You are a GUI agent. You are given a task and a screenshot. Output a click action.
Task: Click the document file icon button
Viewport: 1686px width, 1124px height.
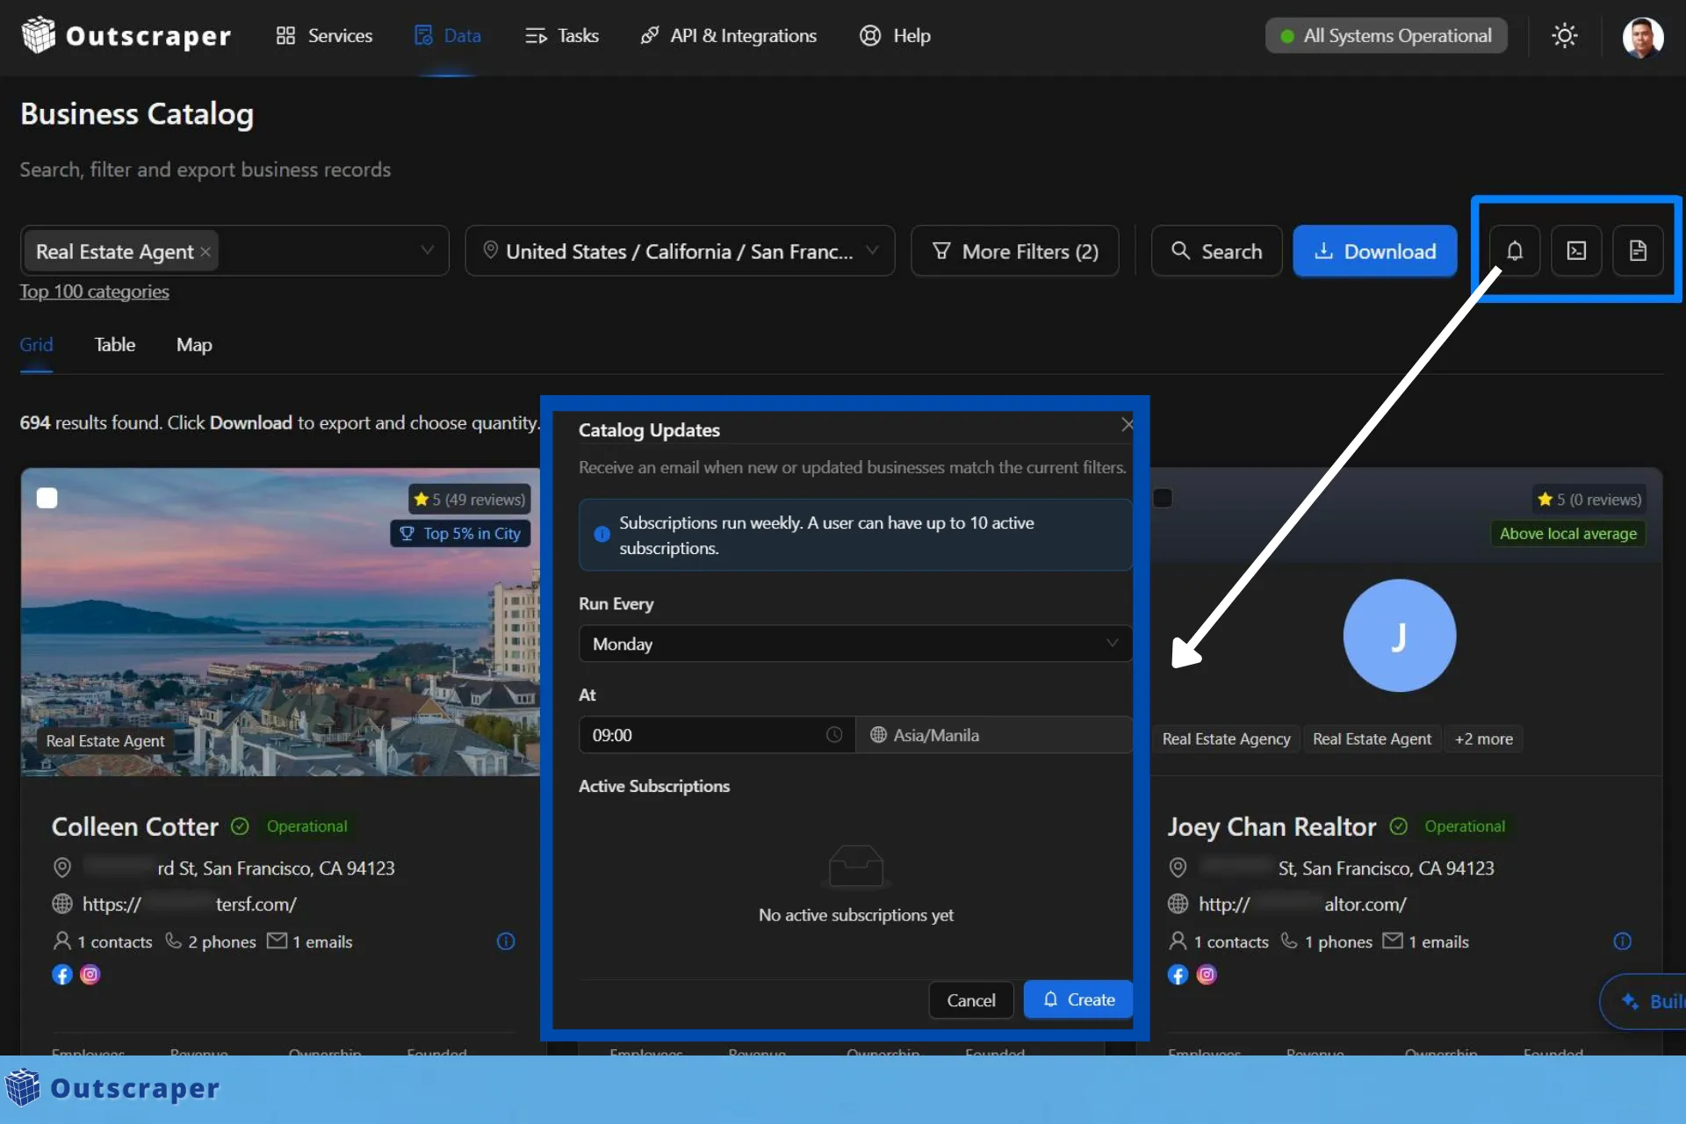[1638, 251]
